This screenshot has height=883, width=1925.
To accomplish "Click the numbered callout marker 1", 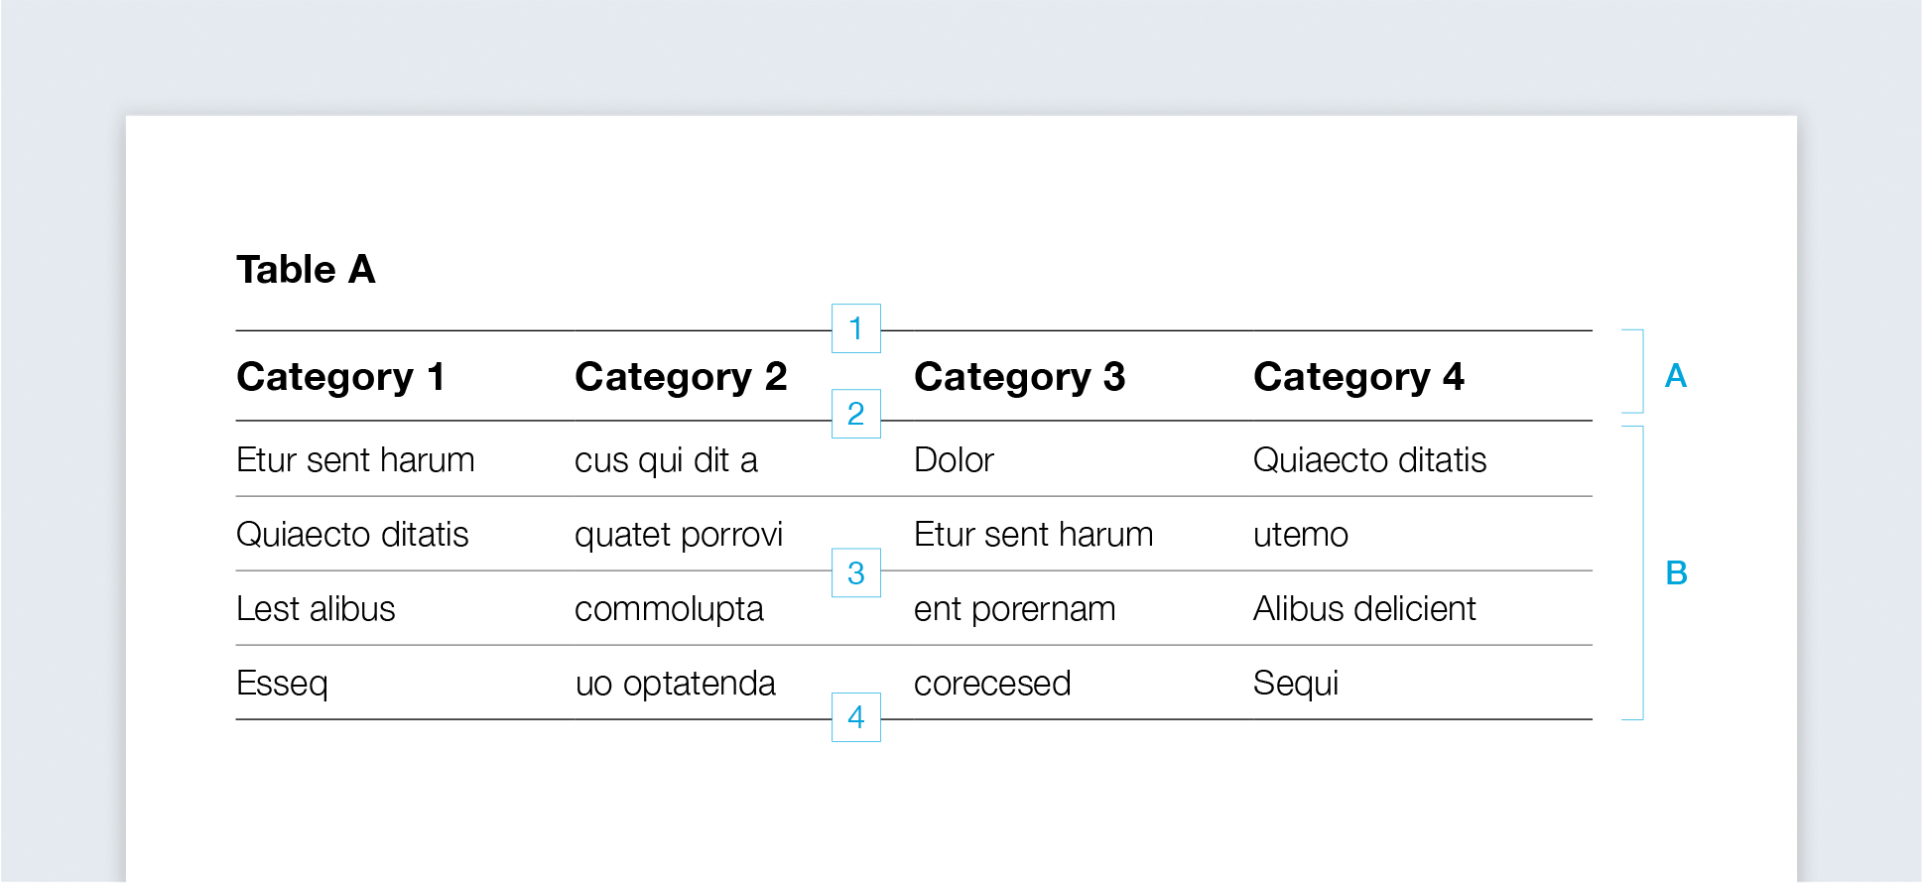I will tap(855, 328).
